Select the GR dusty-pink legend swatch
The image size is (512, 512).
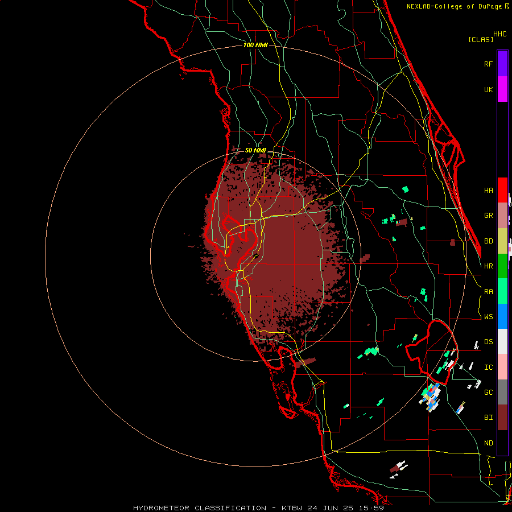pos(502,216)
